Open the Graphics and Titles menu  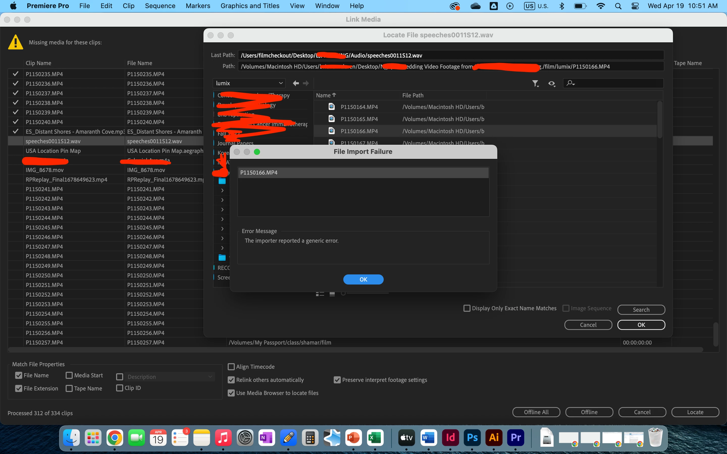pos(250,6)
